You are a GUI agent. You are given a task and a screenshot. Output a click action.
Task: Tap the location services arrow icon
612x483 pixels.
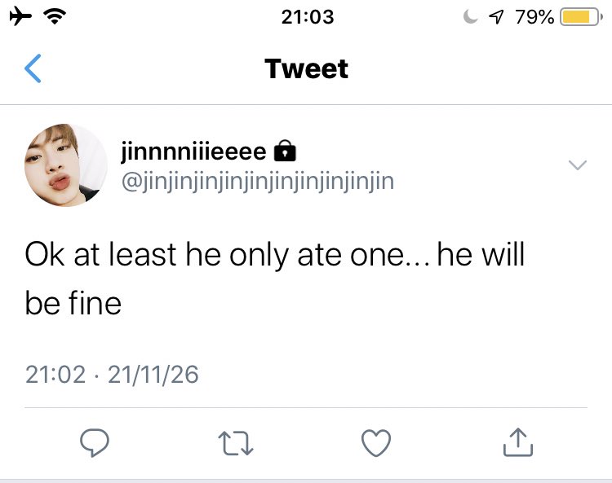495,16
